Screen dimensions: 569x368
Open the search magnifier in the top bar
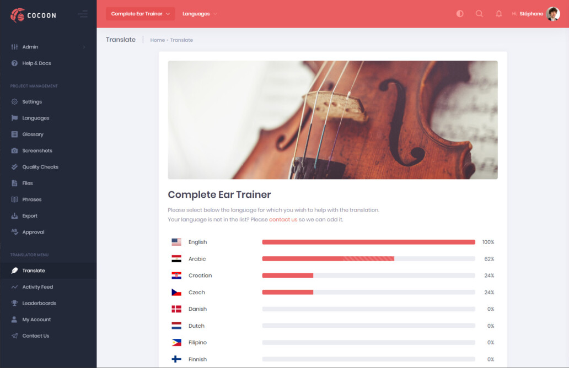coord(479,13)
